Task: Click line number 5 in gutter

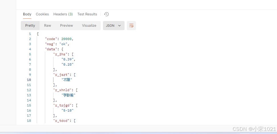Action: point(30,54)
